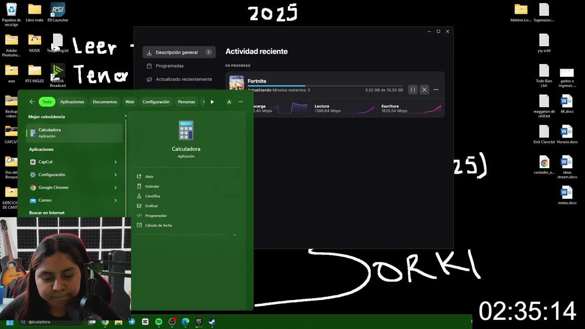The image size is (585, 329).
Task: Open the Windows Start button
Action: 10,322
